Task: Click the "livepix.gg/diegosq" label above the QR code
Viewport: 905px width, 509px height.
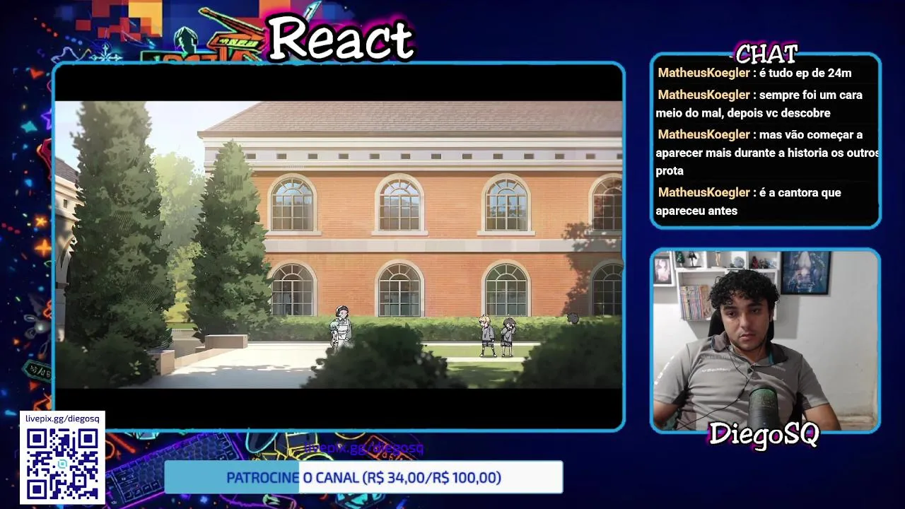Action: pyautogui.click(x=62, y=419)
